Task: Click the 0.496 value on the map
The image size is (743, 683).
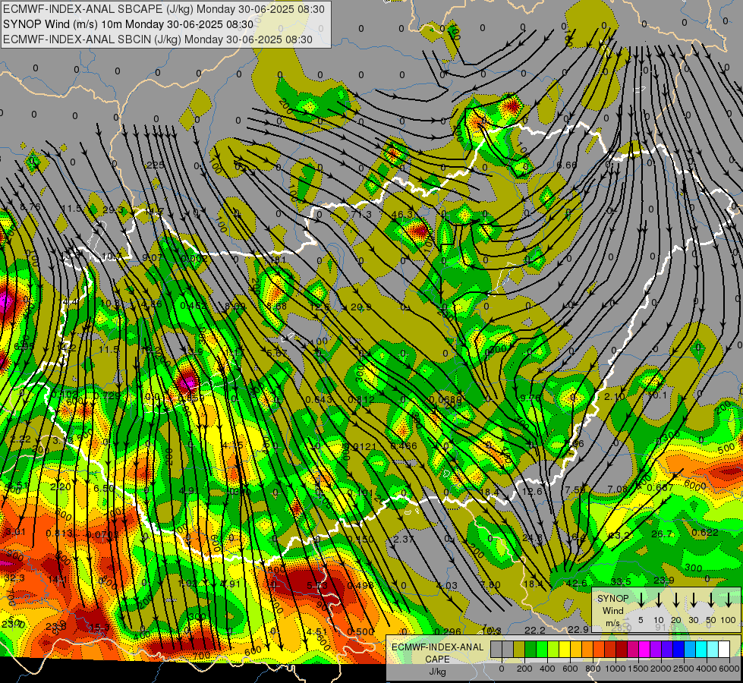Action: click(360, 586)
